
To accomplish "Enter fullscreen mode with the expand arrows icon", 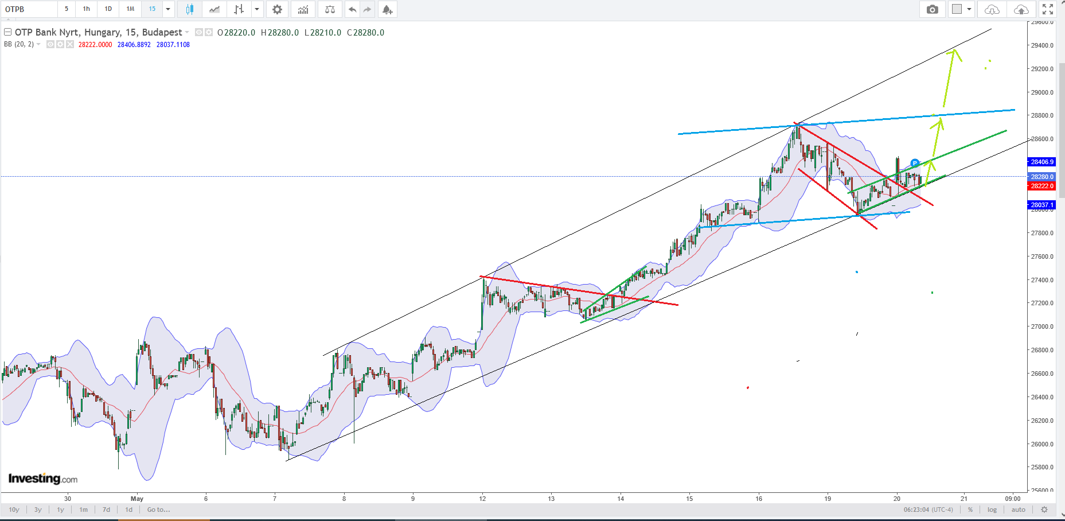I will [1048, 9].
